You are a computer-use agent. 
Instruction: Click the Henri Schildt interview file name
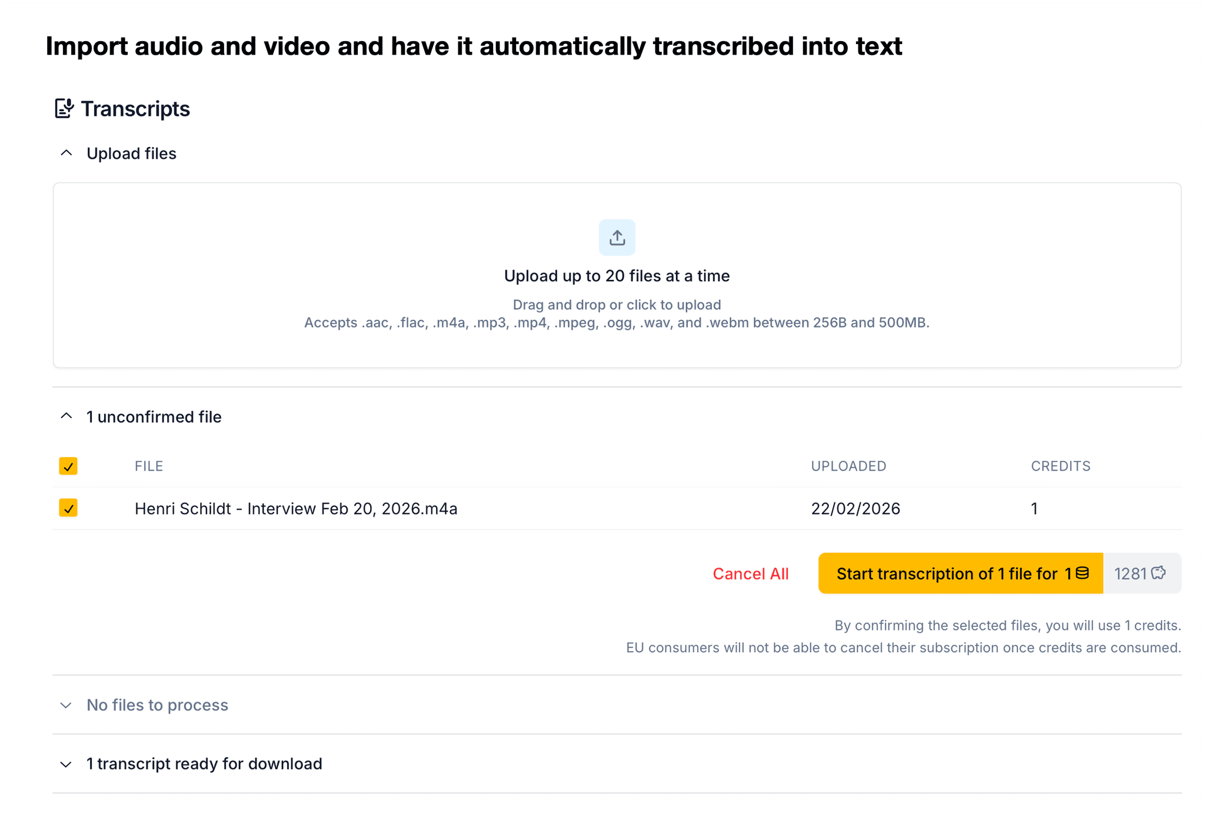pos(296,509)
